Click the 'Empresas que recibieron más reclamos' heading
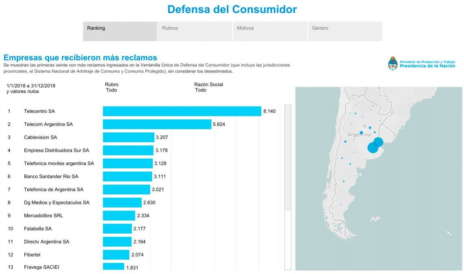 click(80, 57)
